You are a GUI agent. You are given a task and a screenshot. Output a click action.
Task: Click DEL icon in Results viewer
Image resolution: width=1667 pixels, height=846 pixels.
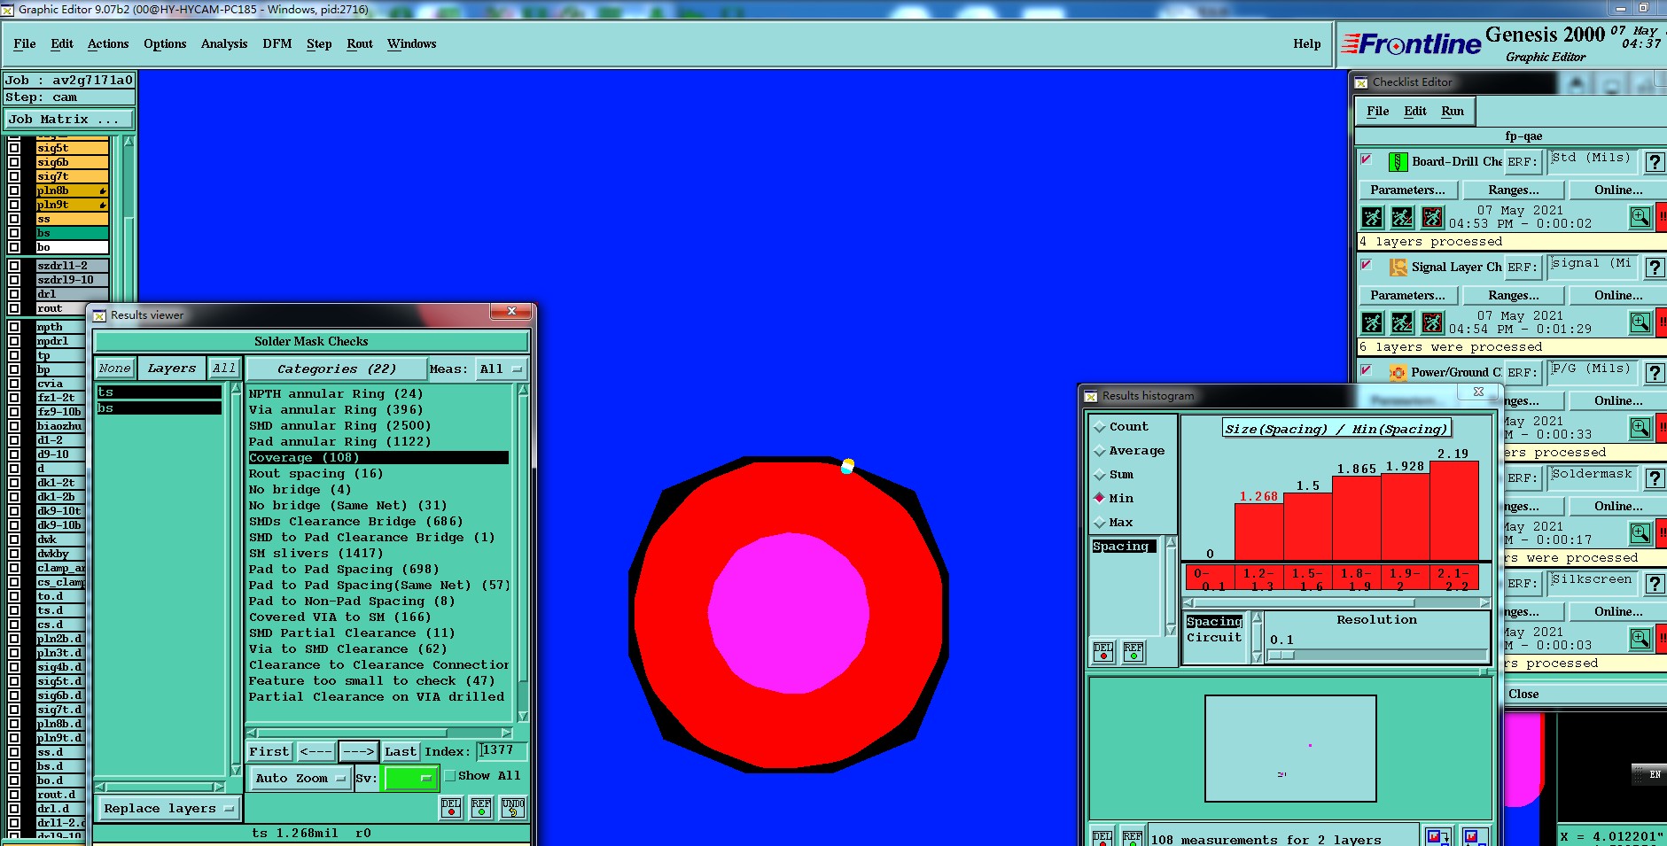pos(451,807)
